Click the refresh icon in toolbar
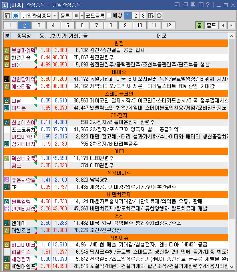The image size is (237, 272). tap(159, 16)
